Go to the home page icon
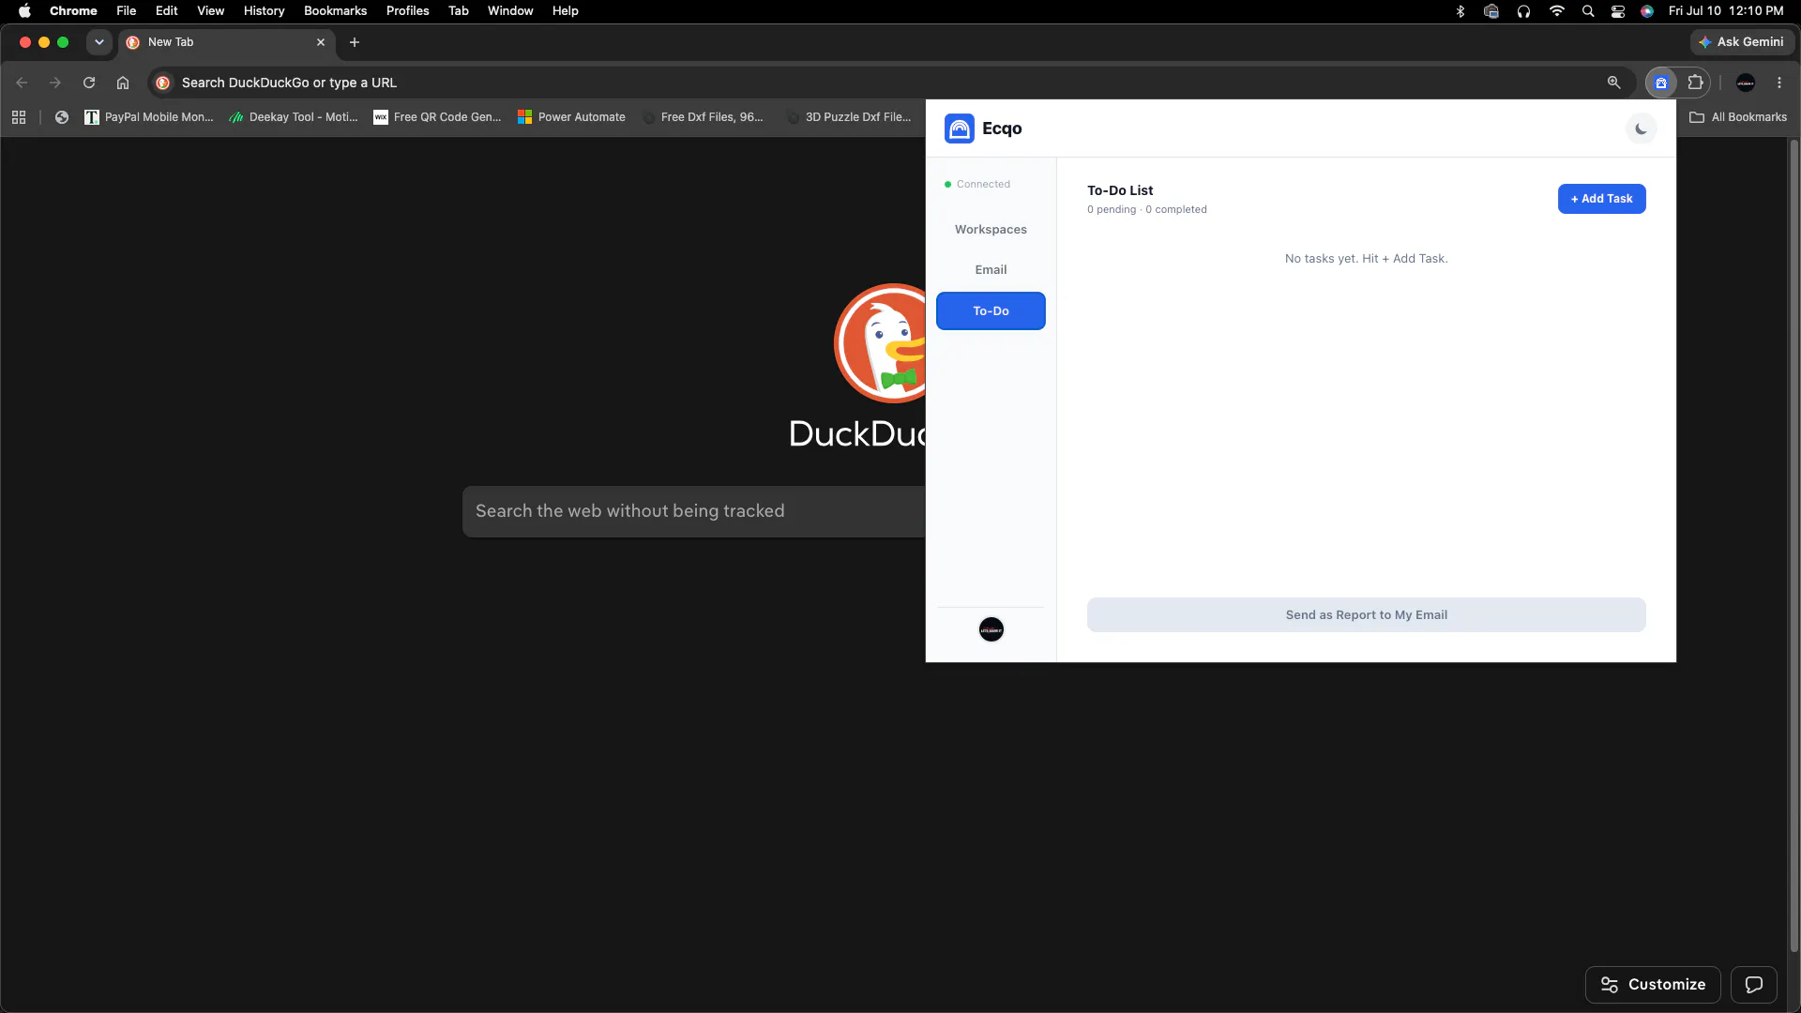Image resolution: width=1801 pixels, height=1013 pixels. (123, 83)
